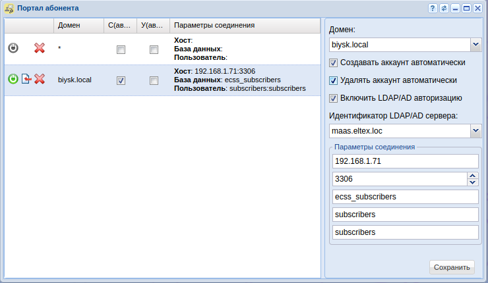Delete the biysk.local row with red cross
The image size is (488, 283).
[40, 80]
